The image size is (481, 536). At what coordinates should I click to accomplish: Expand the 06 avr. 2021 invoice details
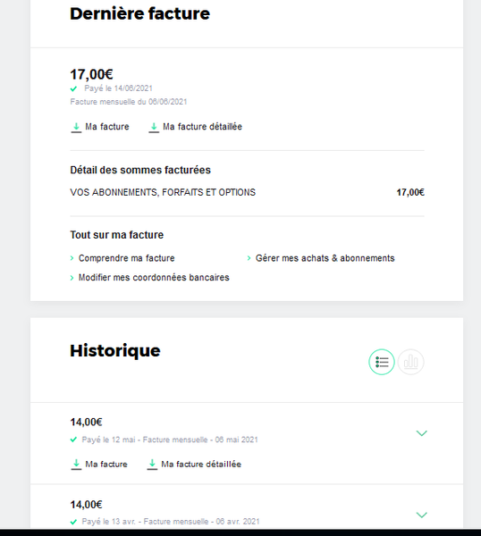pos(421,515)
